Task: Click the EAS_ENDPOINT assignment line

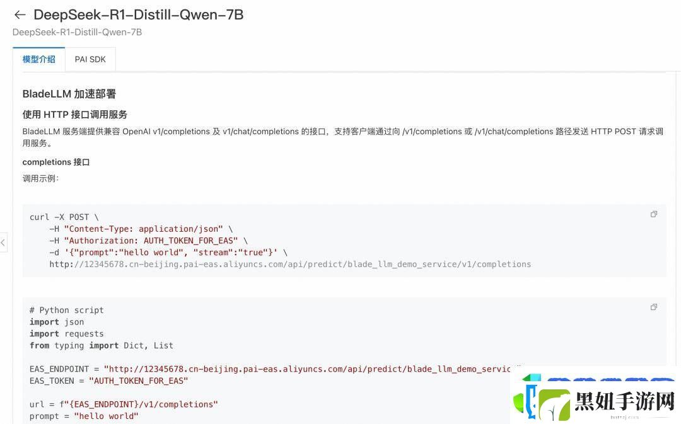Action: (x=275, y=369)
